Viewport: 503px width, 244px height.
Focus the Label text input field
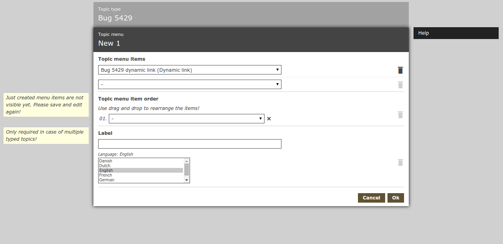point(190,144)
